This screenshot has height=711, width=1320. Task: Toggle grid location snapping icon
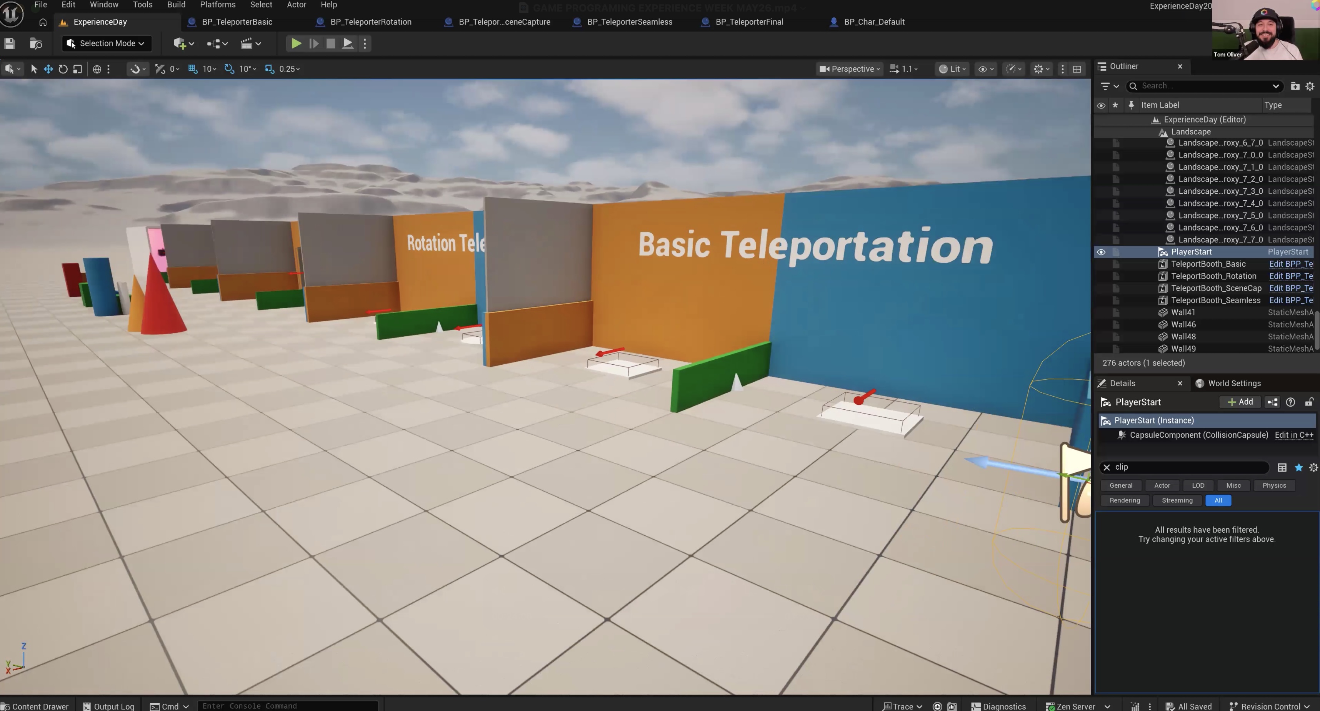(193, 69)
